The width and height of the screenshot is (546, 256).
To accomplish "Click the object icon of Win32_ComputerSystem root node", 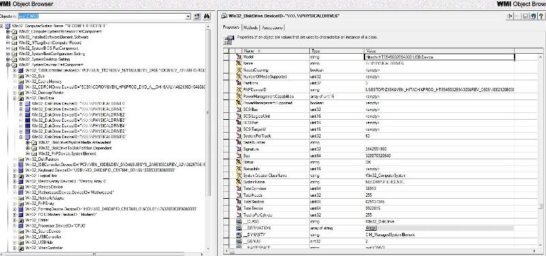I will (x=8, y=26).
